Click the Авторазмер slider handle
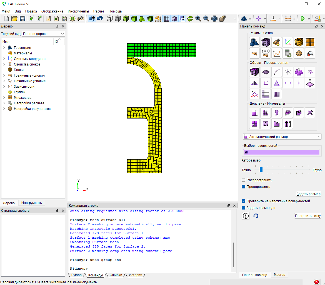The height and width of the screenshot is (285, 325). 261,170
